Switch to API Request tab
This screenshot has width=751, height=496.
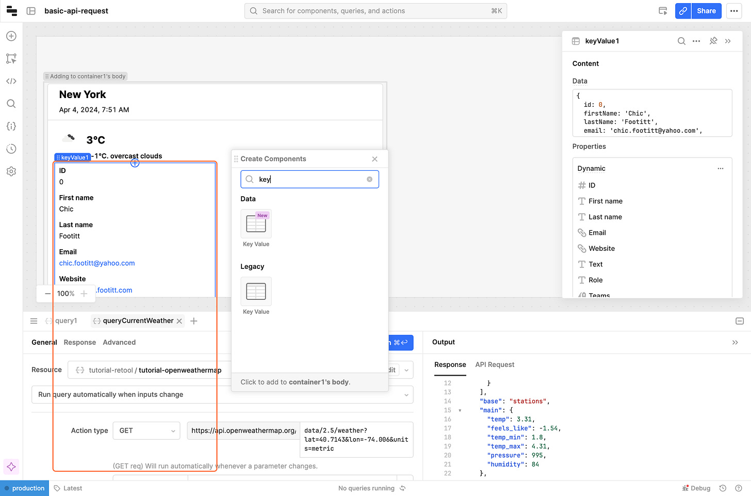pyautogui.click(x=495, y=365)
